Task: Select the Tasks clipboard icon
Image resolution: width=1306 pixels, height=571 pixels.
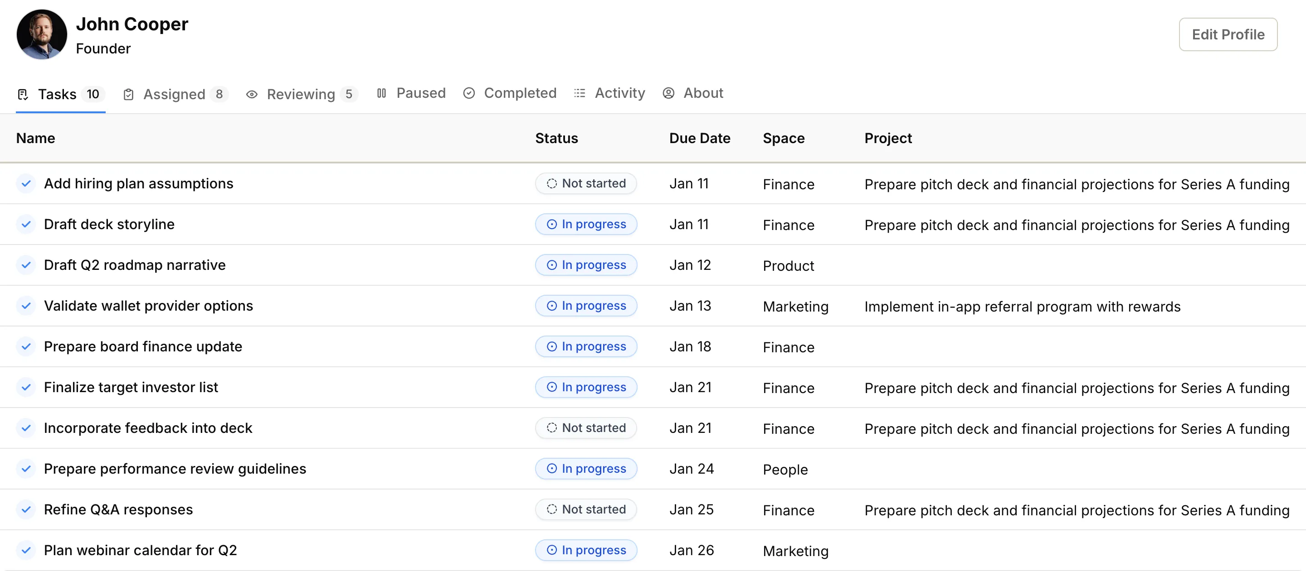Action: pyautogui.click(x=23, y=94)
